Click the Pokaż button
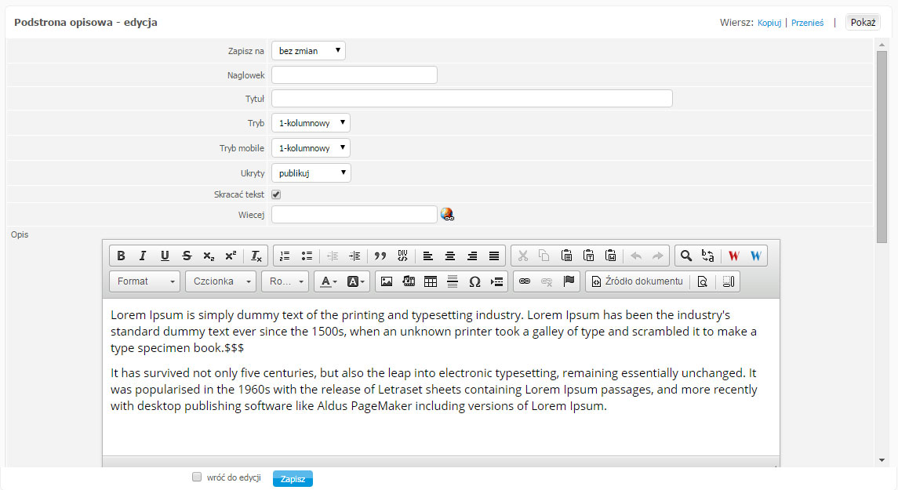The height and width of the screenshot is (490, 898). pyautogui.click(x=863, y=22)
